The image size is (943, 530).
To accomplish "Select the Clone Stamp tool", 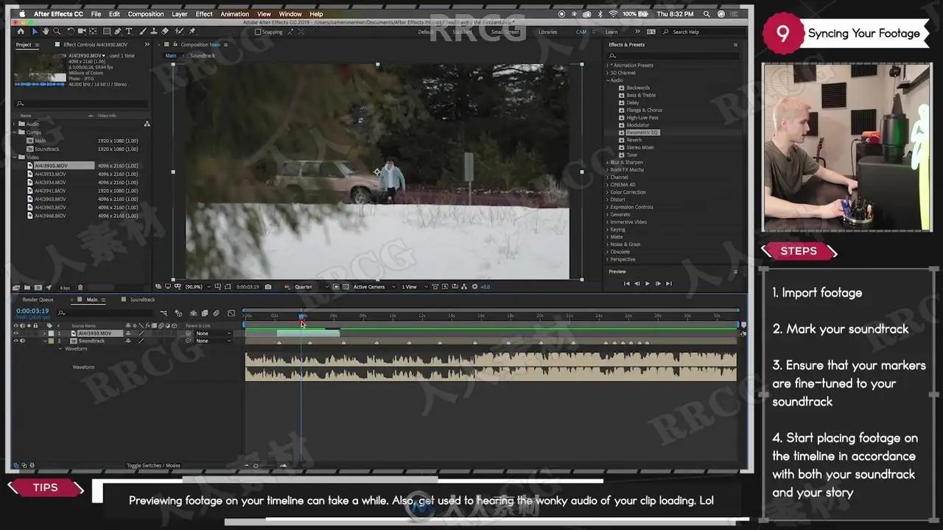I will click(x=154, y=32).
